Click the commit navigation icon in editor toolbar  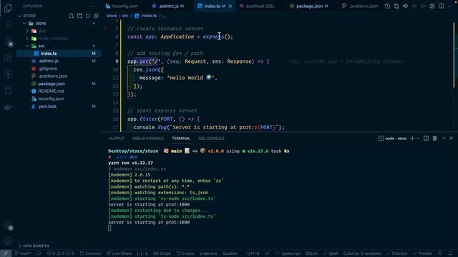406,6
